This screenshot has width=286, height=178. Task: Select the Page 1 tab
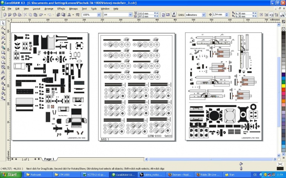pos(49,159)
